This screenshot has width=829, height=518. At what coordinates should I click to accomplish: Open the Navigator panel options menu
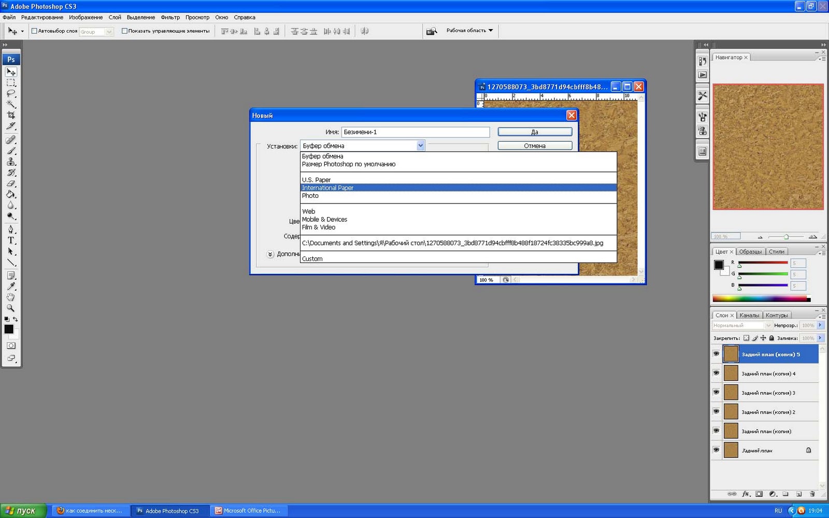[x=822, y=59]
